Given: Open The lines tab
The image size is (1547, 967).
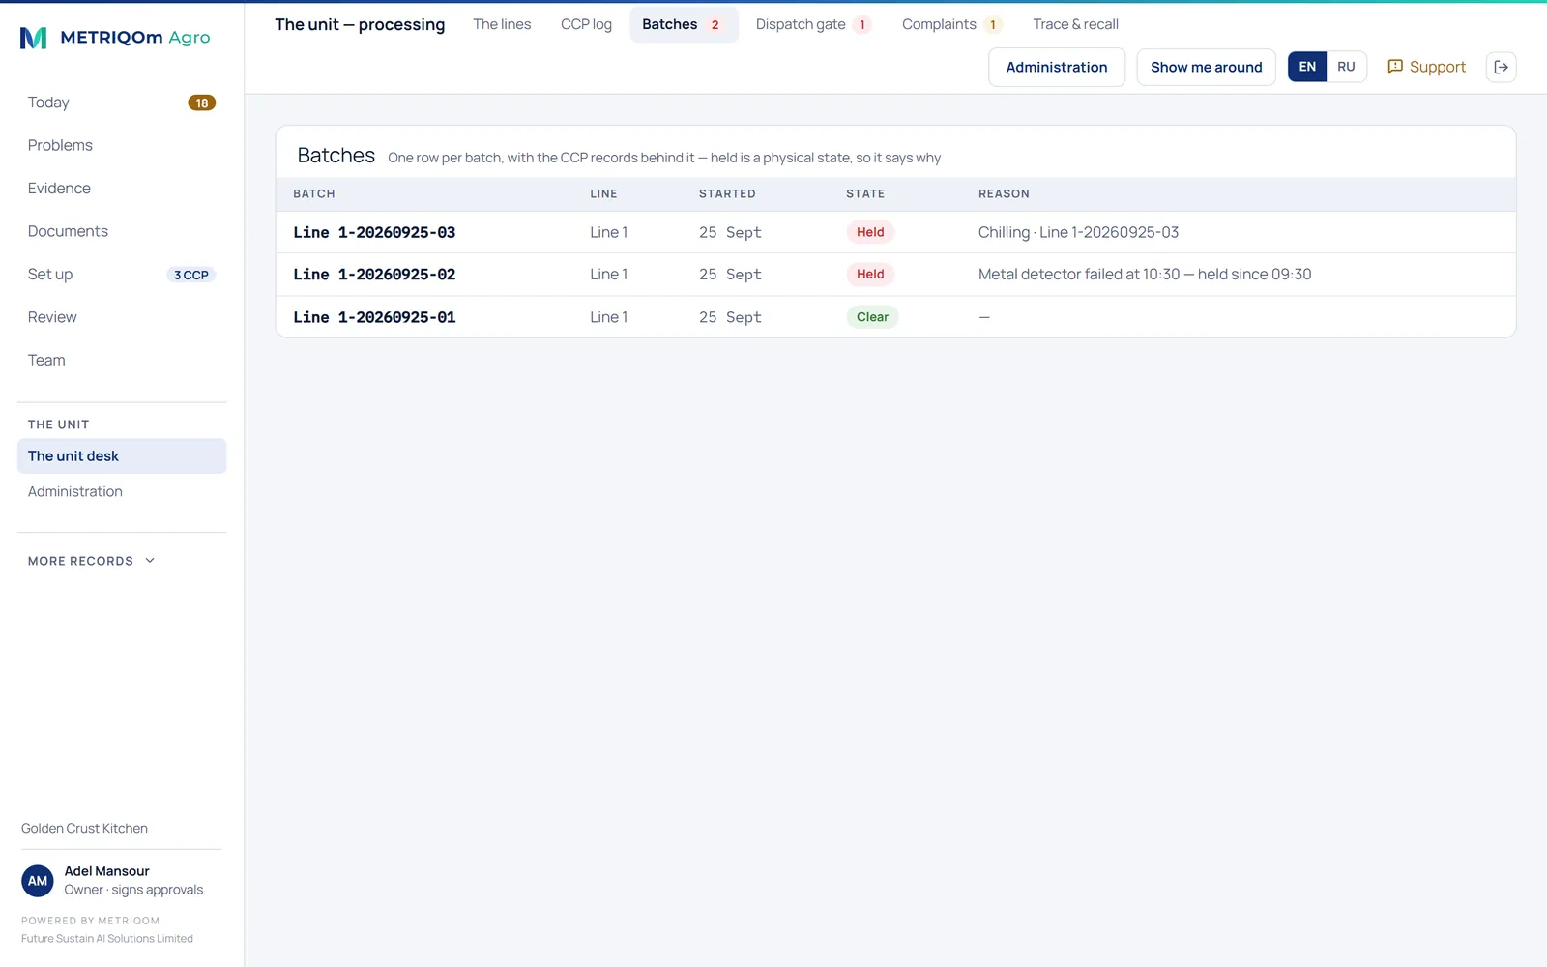Looking at the screenshot, I should pos(502,24).
